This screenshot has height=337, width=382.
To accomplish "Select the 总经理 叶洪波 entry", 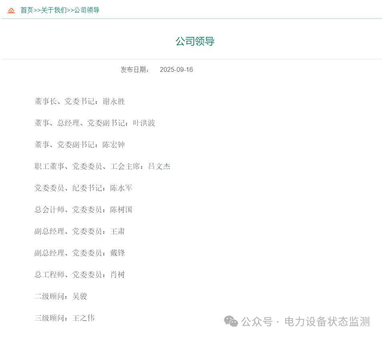I will coord(94,123).
